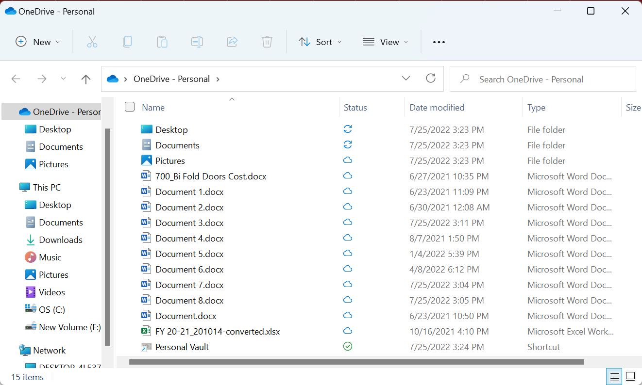Click the Share icon in toolbar
642x385 pixels.
(x=232, y=42)
